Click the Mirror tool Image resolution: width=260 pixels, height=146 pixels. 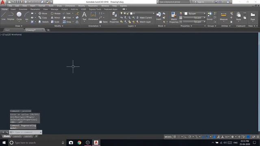55,17
